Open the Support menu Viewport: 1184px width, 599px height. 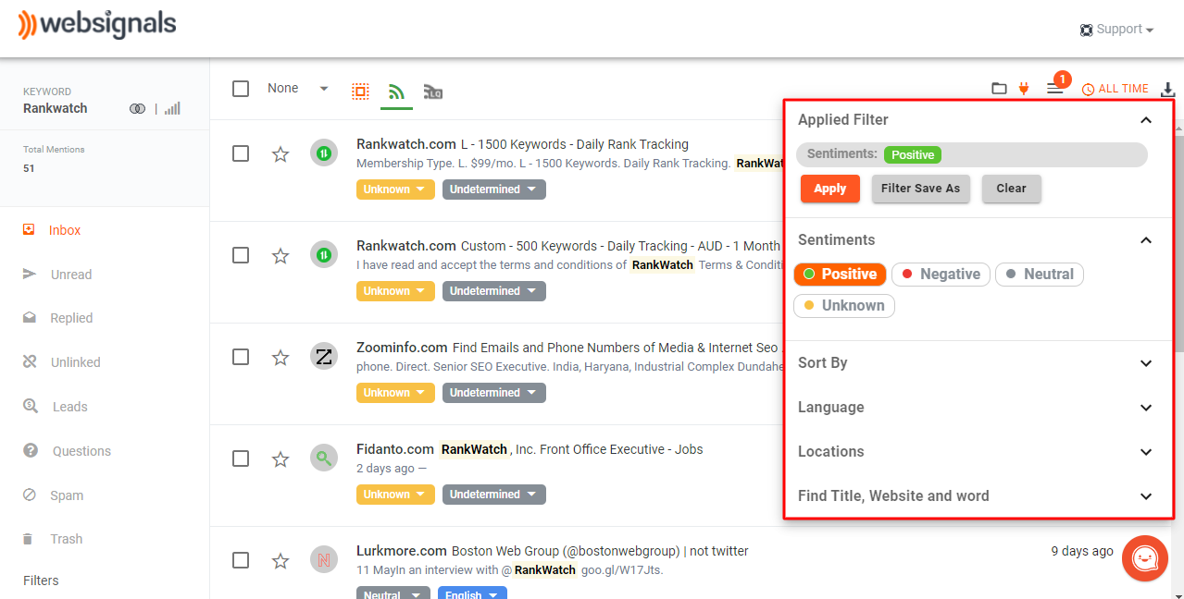(x=1116, y=30)
